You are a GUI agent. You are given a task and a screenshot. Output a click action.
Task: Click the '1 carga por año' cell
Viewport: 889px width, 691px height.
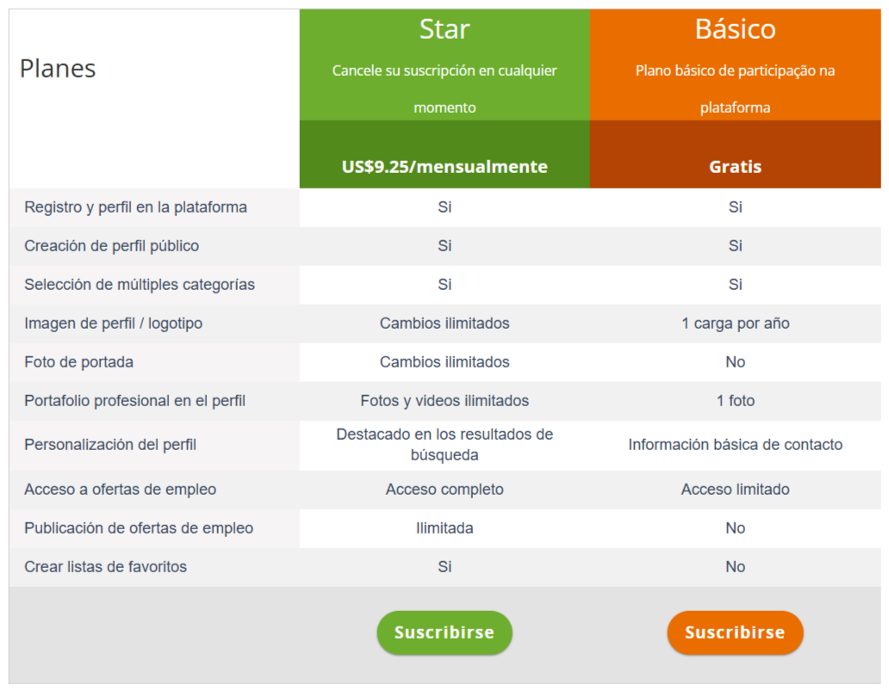pyautogui.click(x=736, y=324)
